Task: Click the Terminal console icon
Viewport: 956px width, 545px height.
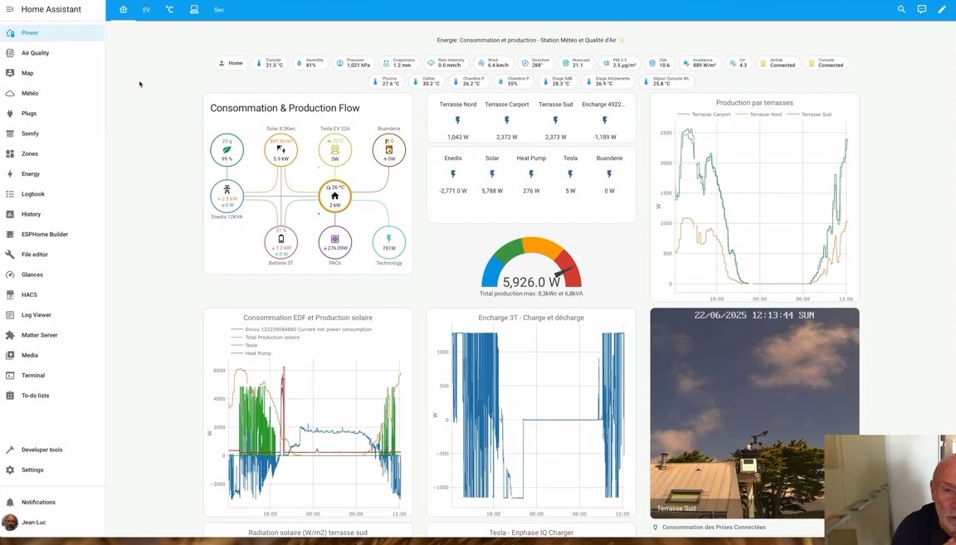Action: pos(10,376)
